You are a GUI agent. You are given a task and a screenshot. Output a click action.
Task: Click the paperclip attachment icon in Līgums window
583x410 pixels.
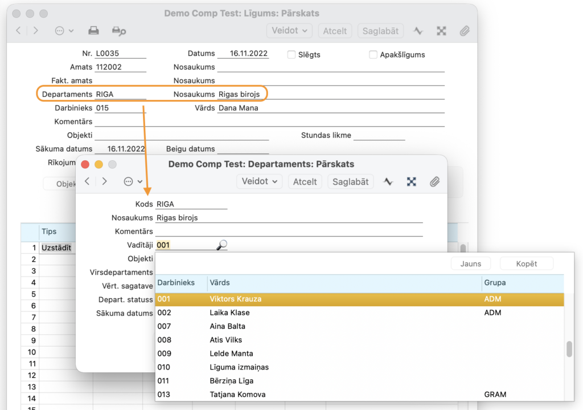465,31
